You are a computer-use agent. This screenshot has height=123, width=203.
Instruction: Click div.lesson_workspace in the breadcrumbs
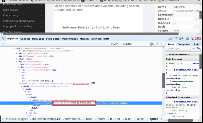tap(46, 119)
